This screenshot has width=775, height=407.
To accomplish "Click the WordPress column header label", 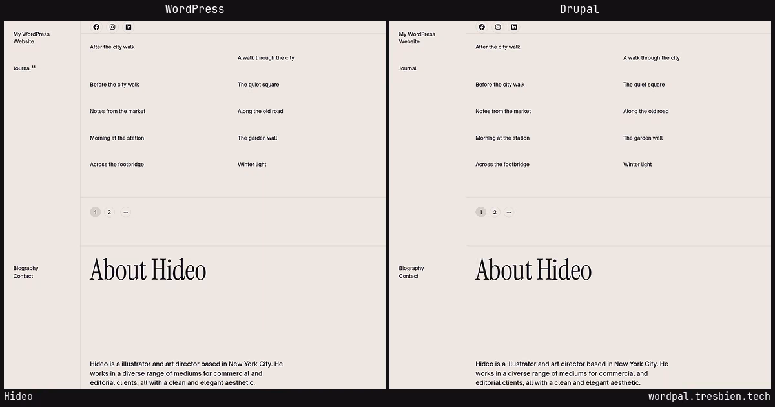I will tap(194, 9).
